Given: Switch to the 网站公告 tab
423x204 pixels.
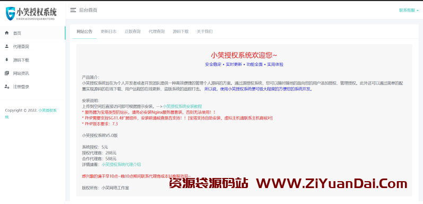Looking at the screenshot, I should (84, 31).
